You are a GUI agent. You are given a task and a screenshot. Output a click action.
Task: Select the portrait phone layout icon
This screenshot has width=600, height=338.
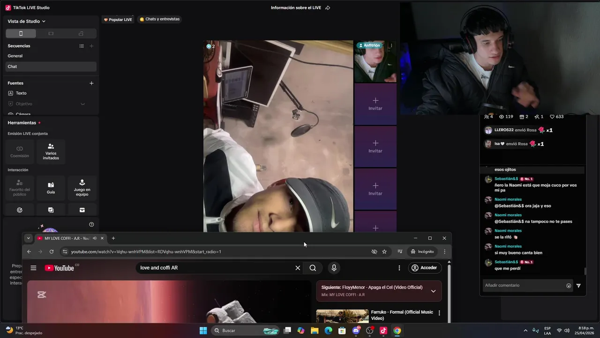[21, 33]
